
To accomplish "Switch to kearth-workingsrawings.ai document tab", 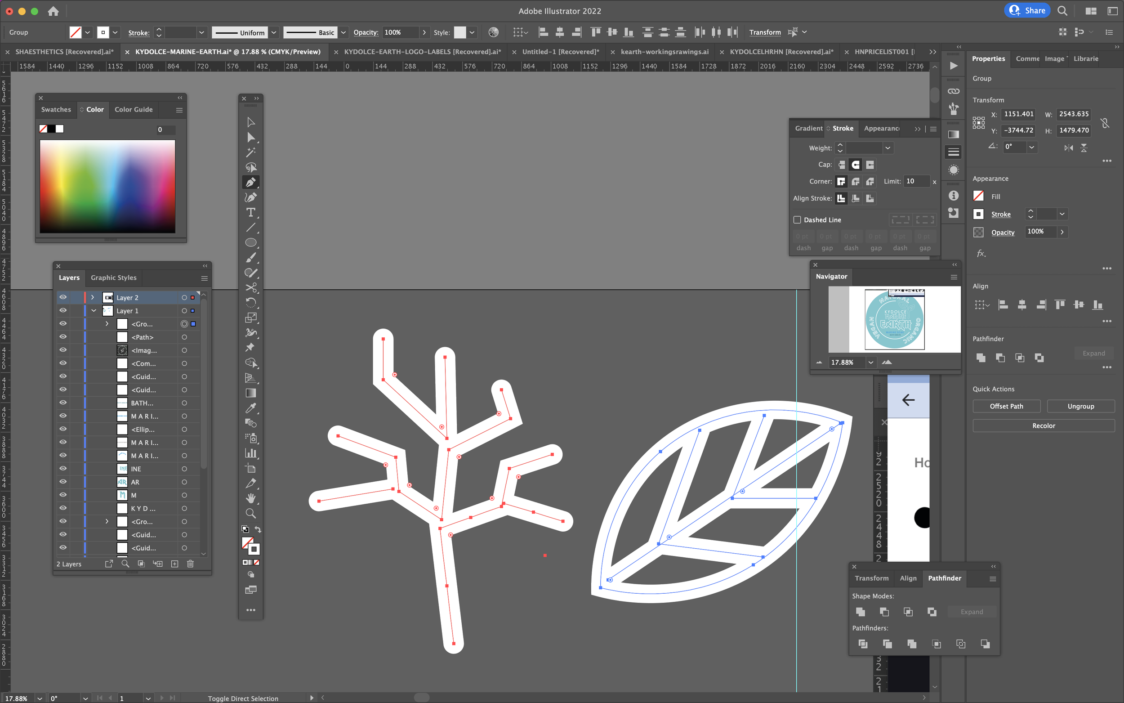I will [x=665, y=52].
